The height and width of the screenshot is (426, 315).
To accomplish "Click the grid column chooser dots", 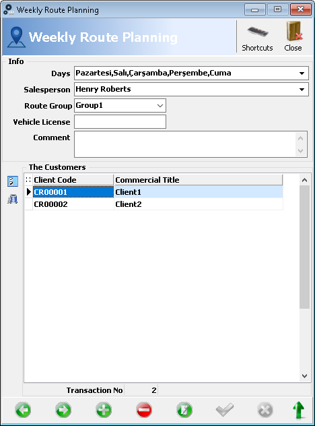I will click(x=28, y=180).
